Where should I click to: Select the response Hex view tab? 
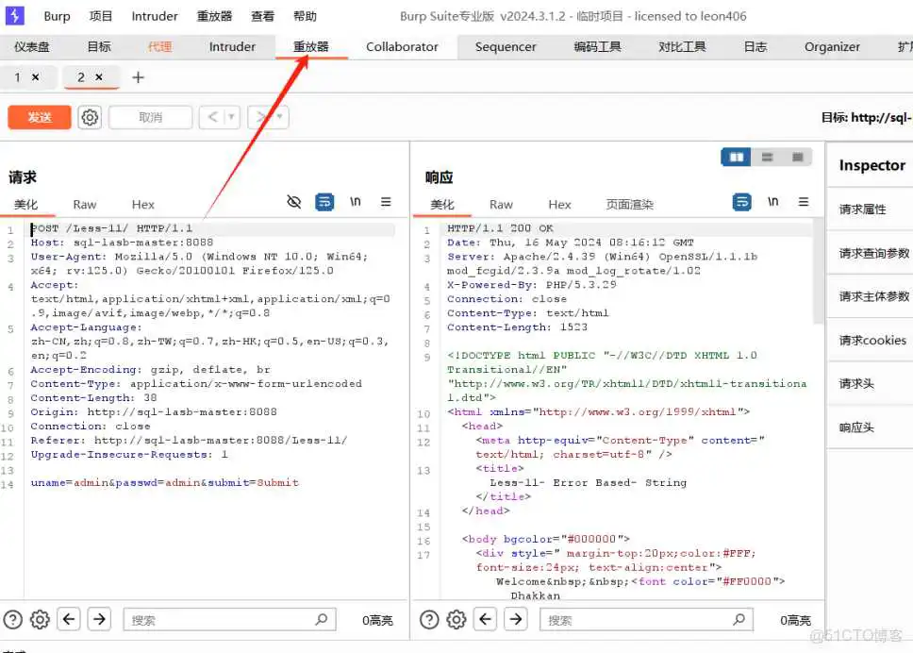click(x=559, y=205)
